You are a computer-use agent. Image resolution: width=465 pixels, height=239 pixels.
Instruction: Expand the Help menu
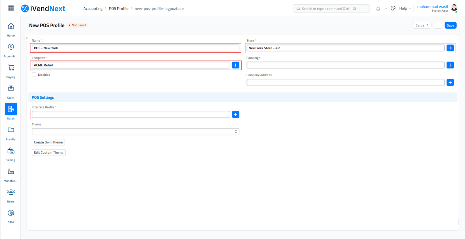click(405, 8)
